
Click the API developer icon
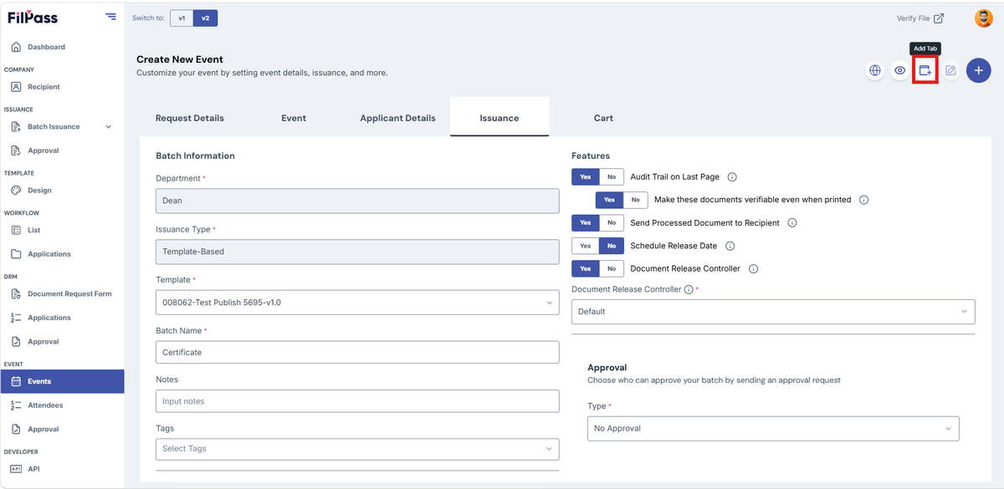(16, 469)
